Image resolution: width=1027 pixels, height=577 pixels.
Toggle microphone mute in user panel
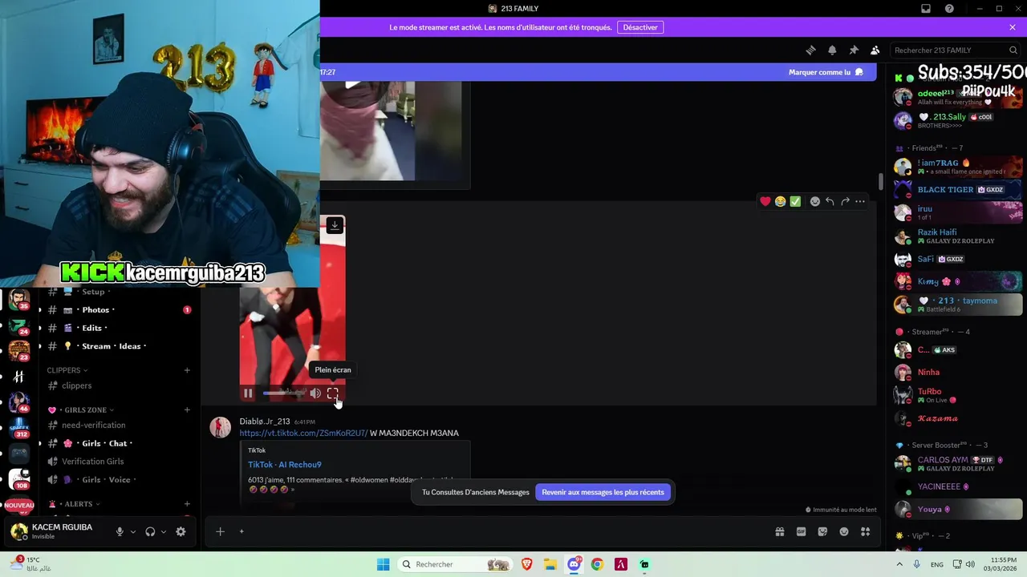pos(120,531)
